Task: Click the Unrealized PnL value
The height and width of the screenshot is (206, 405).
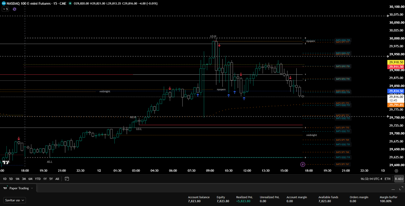Action: point(263,201)
